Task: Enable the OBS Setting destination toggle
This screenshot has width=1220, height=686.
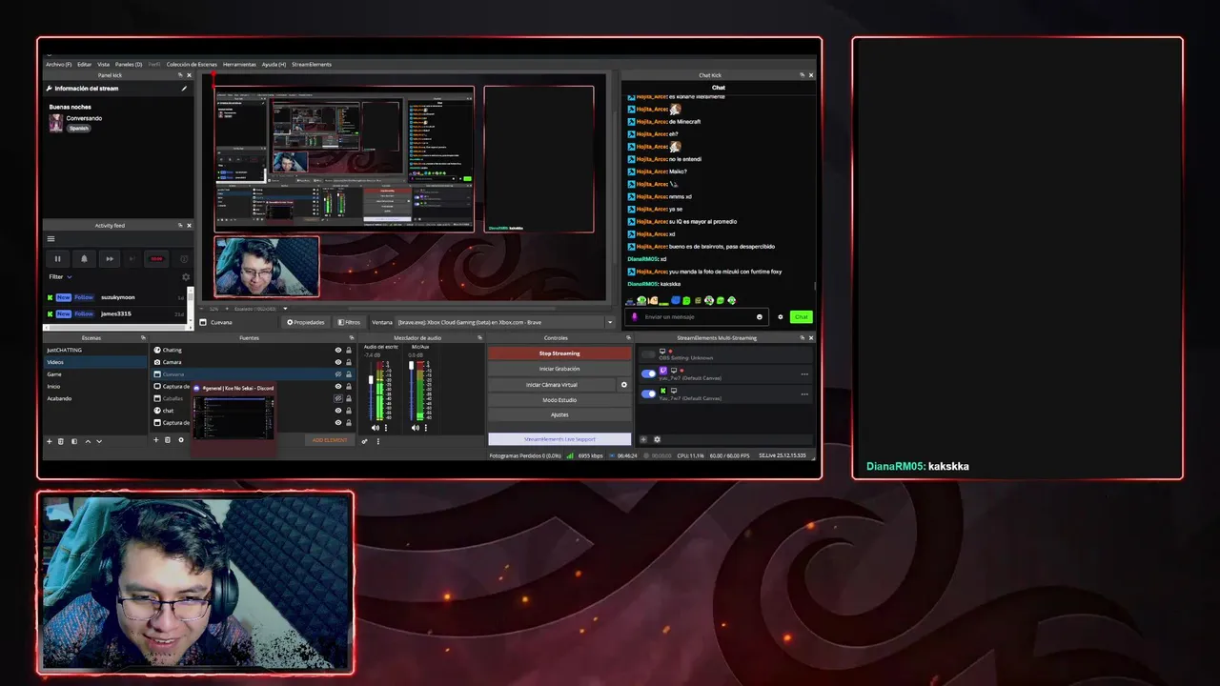Action: (x=649, y=354)
